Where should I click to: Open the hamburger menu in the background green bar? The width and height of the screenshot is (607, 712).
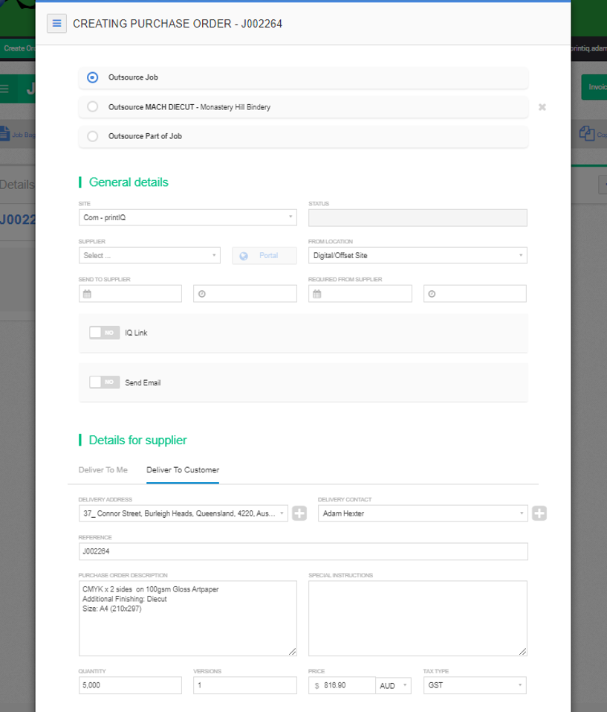tap(4, 89)
